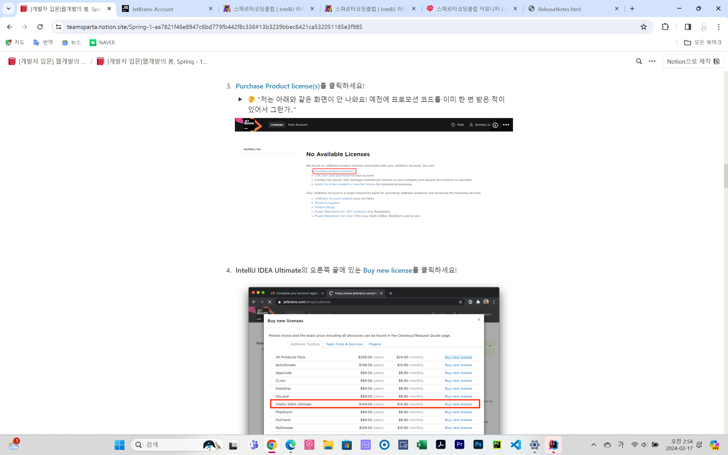Open volume control in system tray
The width and height of the screenshot is (728, 455).
coord(644,445)
